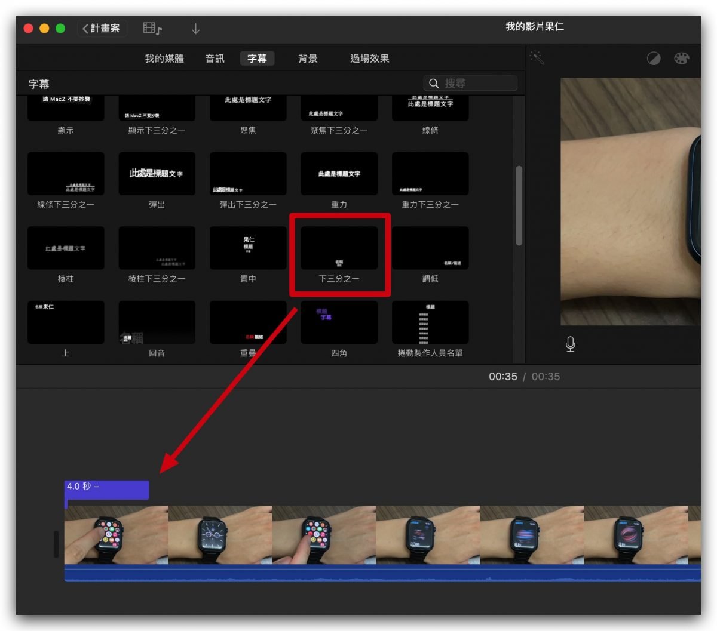Select the 顯示 title thumbnail
Image resolution: width=717 pixels, height=631 pixels.
click(66, 108)
